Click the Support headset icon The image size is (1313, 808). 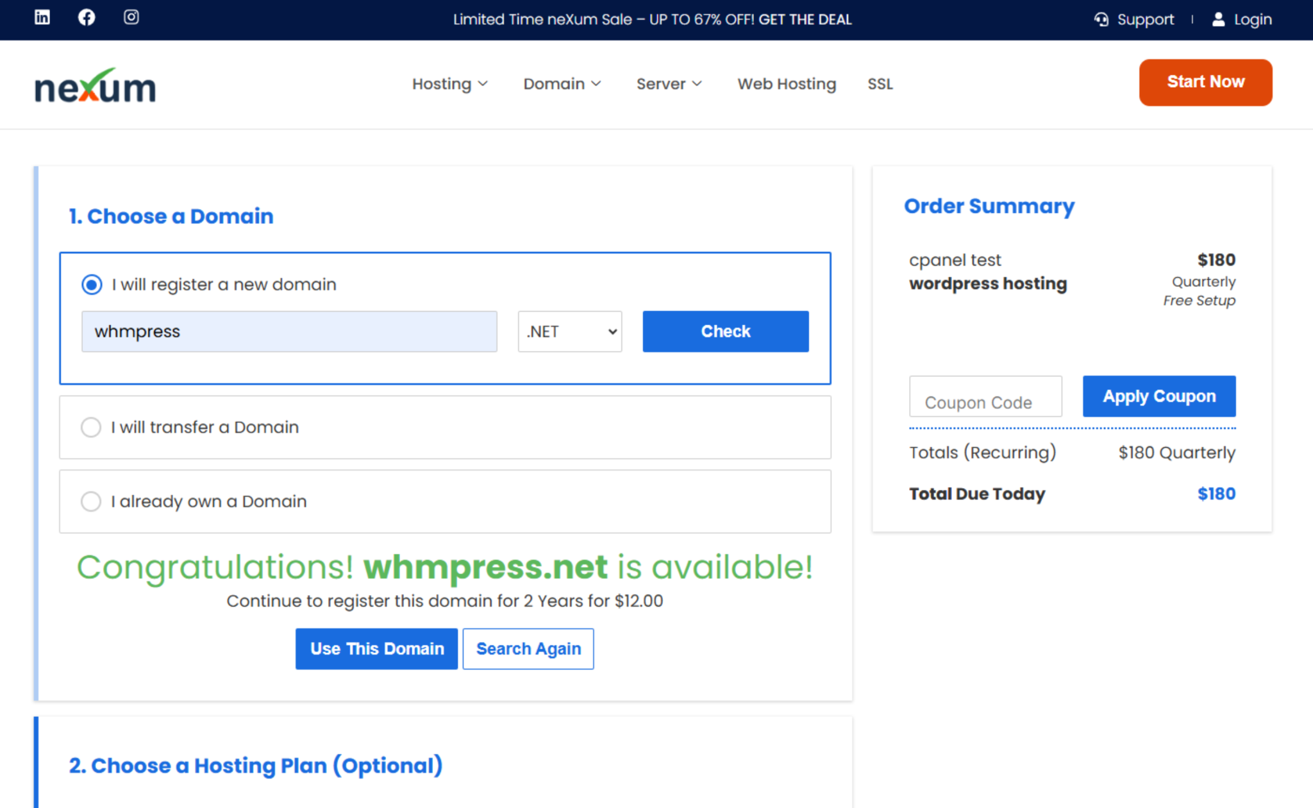[1101, 20]
